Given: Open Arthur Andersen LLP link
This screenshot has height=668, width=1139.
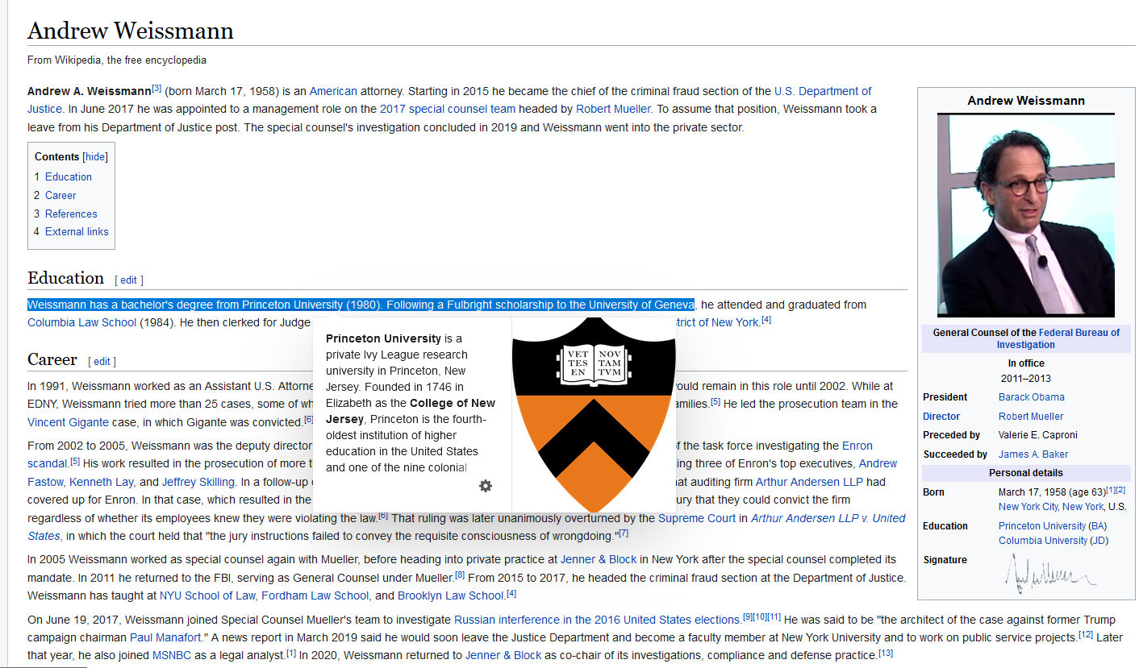Looking at the screenshot, I should click(x=809, y=482).
